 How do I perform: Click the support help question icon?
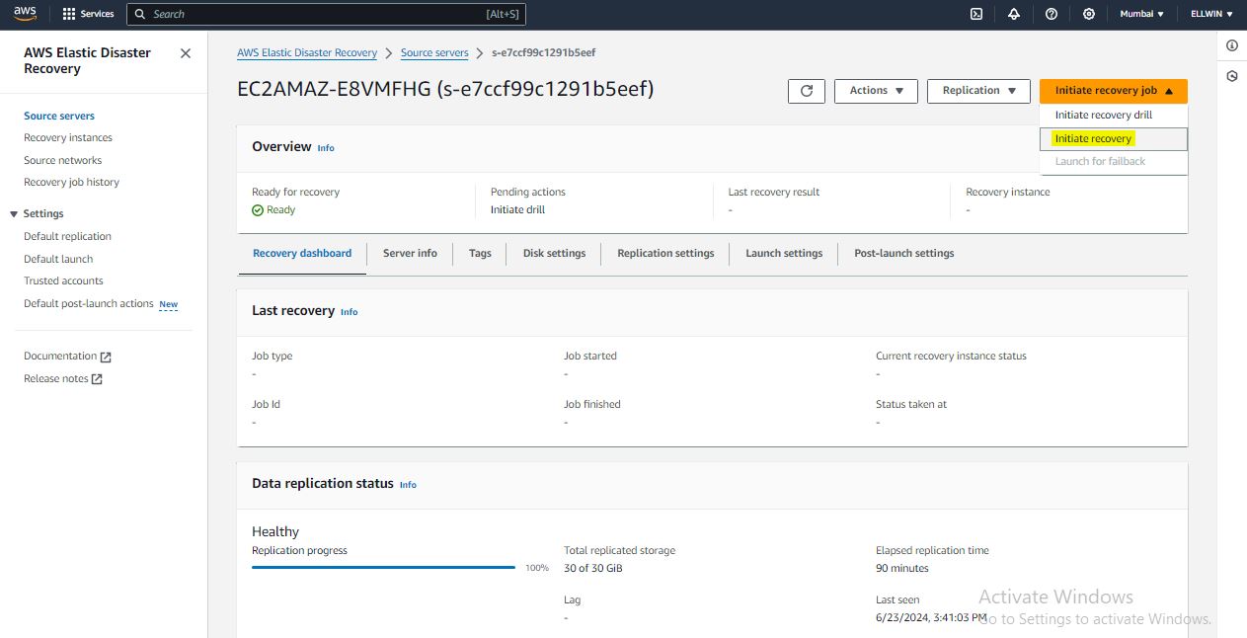(1052, 14)
